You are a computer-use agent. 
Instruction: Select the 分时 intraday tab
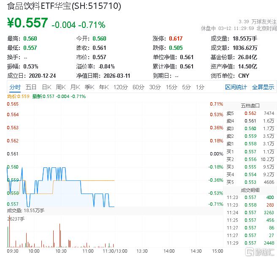click(x=15, y=87)
